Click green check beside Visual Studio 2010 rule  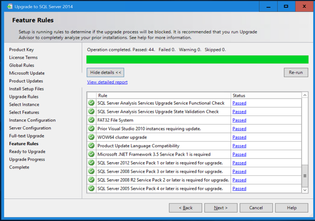[x=91, y=128]
